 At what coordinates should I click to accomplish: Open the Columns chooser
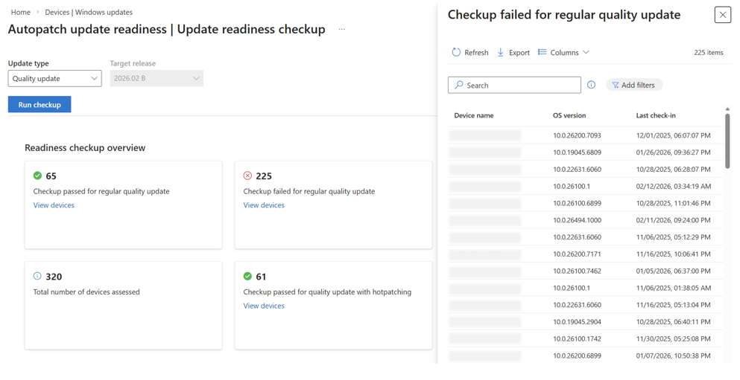[x=563, y=52]
